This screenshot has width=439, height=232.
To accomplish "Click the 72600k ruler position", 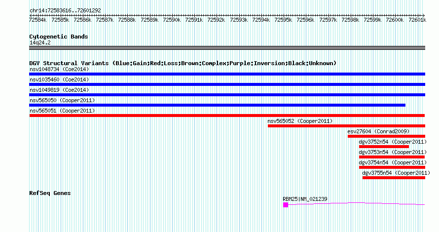I will [x=395, y=20].
